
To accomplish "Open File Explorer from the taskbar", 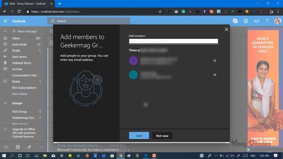I will click(x=45, y=155).
